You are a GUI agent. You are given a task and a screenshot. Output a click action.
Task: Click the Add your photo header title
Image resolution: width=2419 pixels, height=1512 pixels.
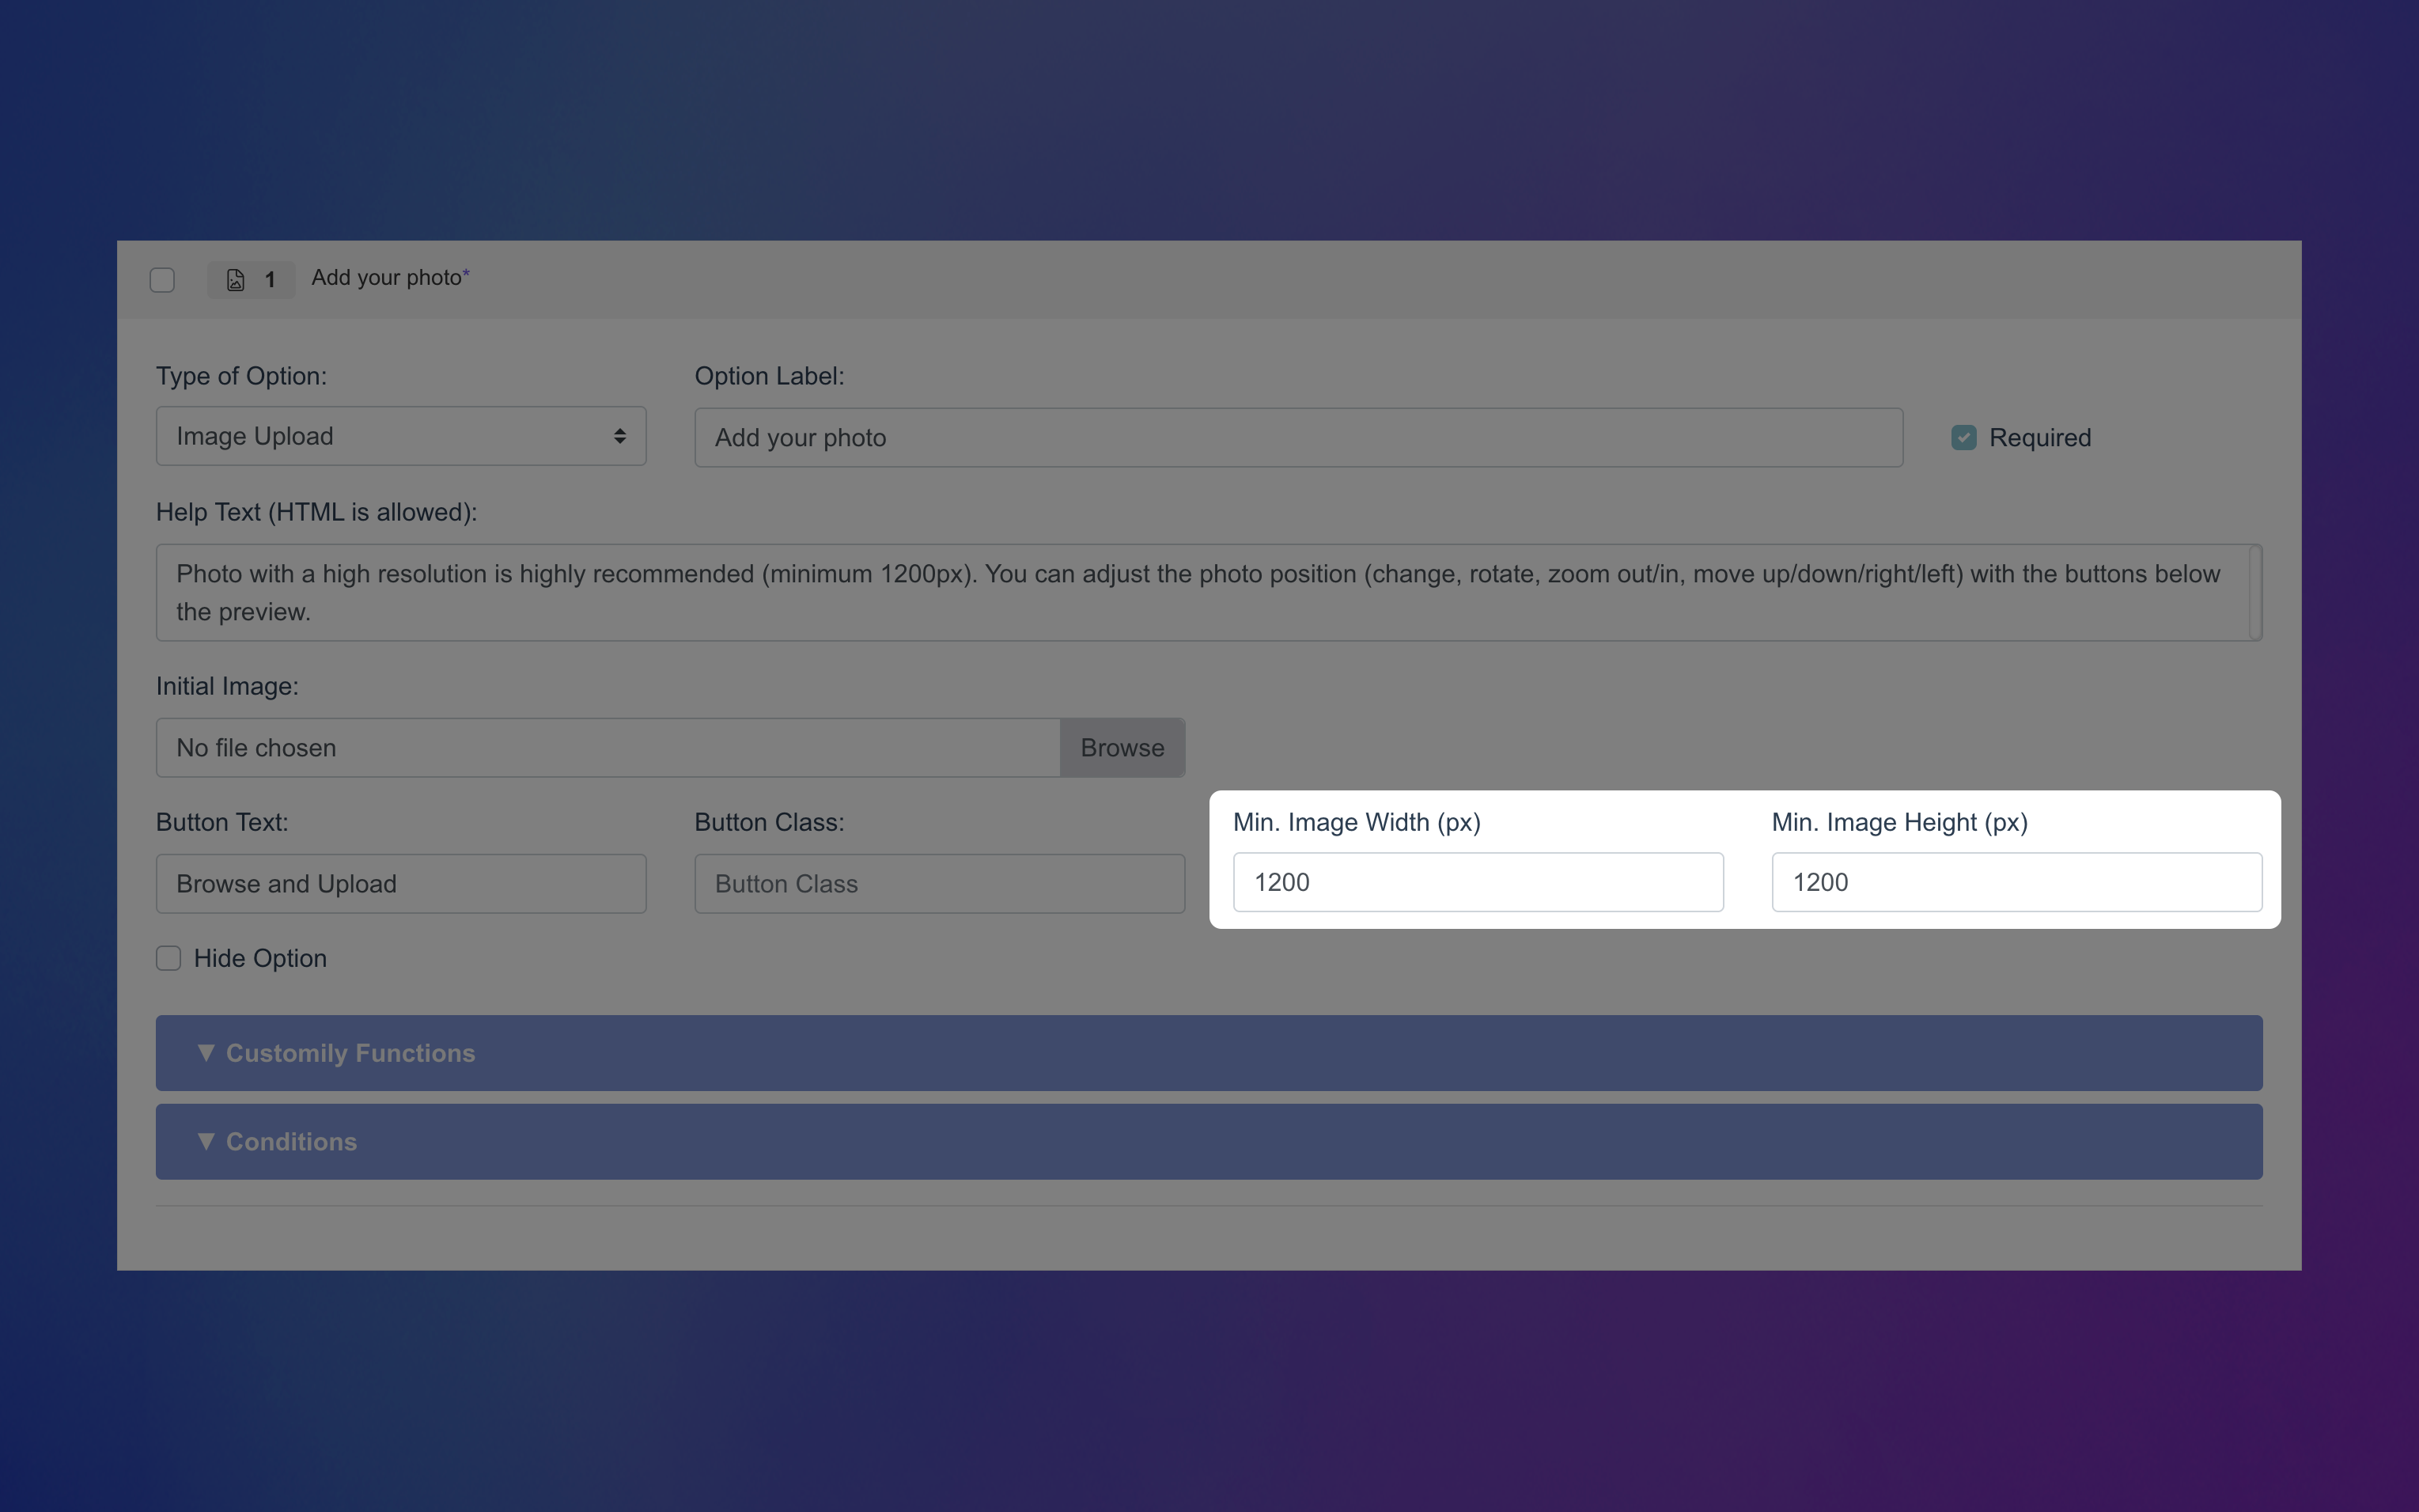(x=387, y=278)
